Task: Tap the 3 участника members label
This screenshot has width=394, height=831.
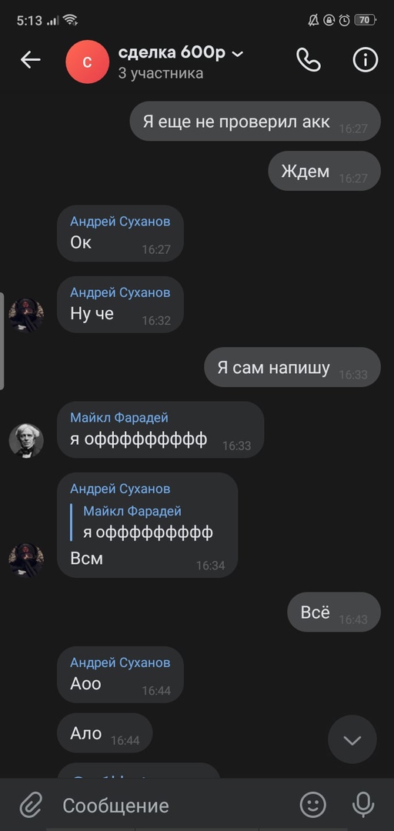Action: click(161, 73)
